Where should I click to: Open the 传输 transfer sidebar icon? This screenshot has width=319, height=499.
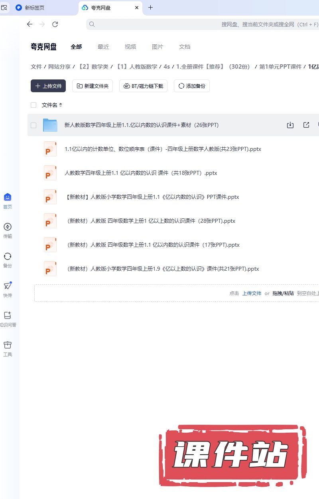coord(7,227)
